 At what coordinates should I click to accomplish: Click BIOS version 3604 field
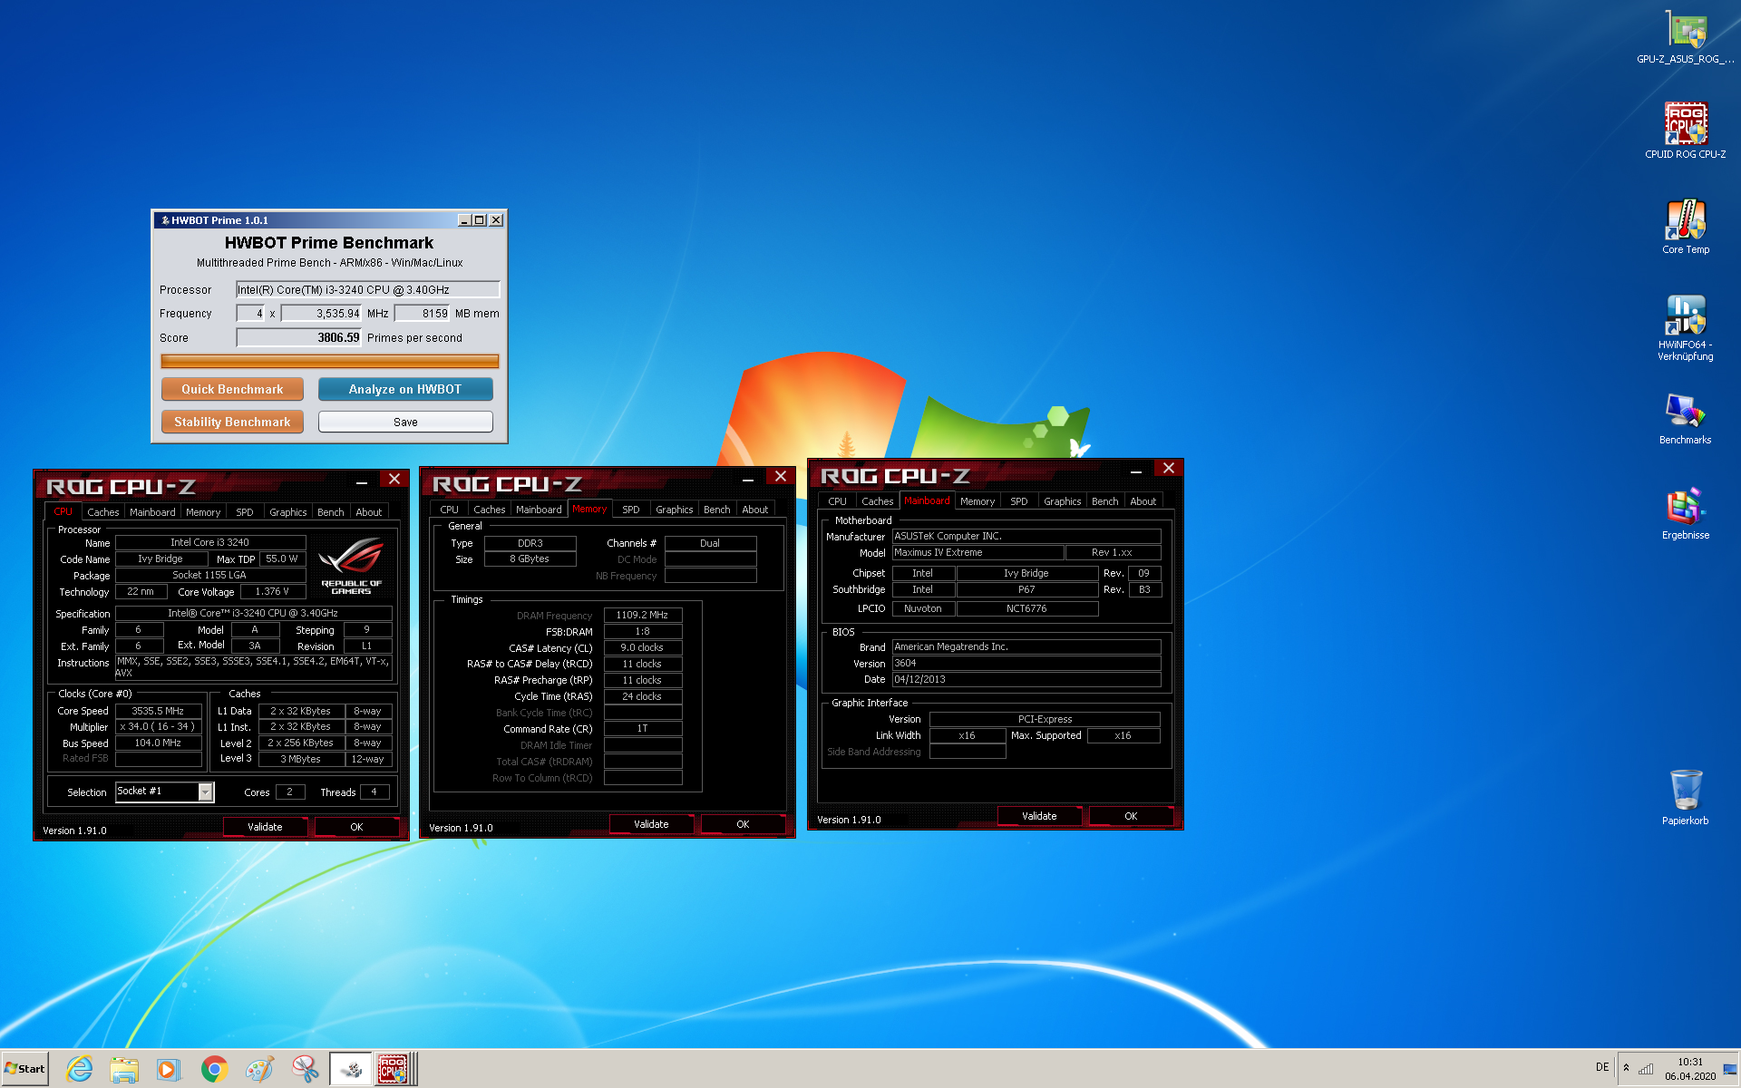point(1026,663)
